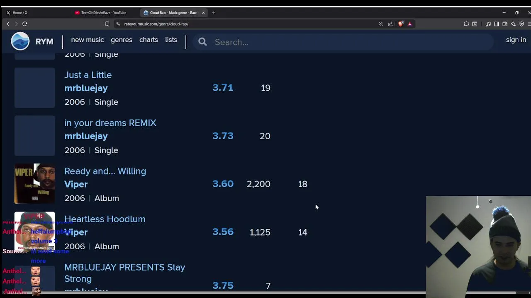Click the 3.73 rating value
Image resolution: width=531 pixels, height=298 pixels.
(223, 136)
